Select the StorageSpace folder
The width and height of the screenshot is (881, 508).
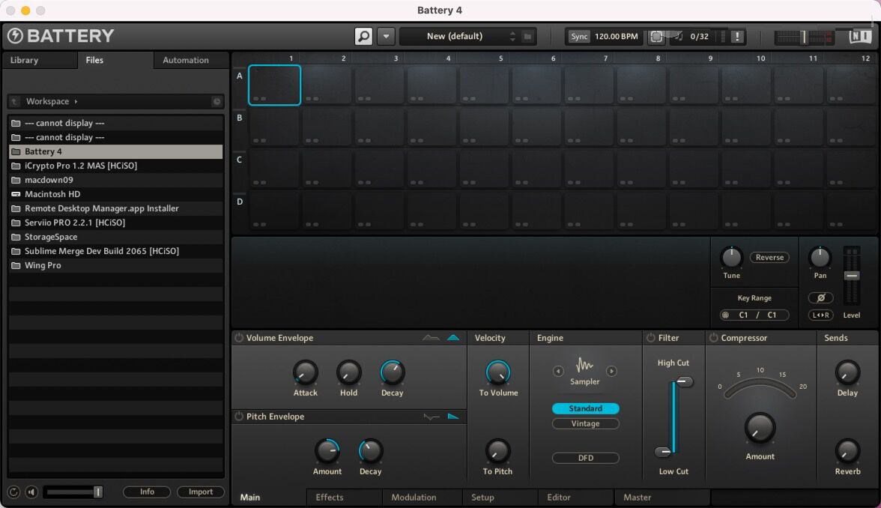click(x=115, y=237)
